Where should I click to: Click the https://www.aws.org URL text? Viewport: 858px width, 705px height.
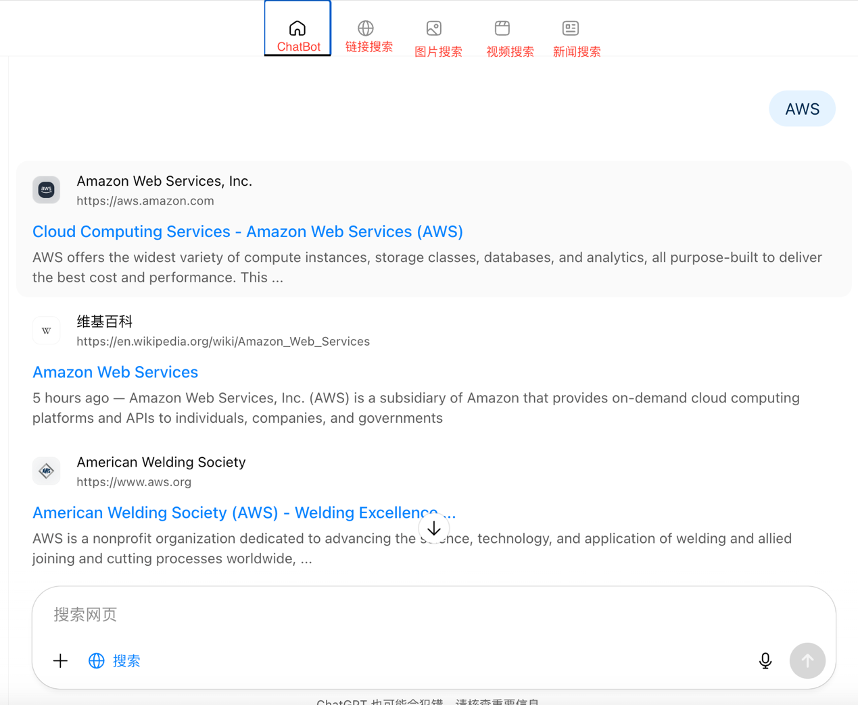point(134,481)
